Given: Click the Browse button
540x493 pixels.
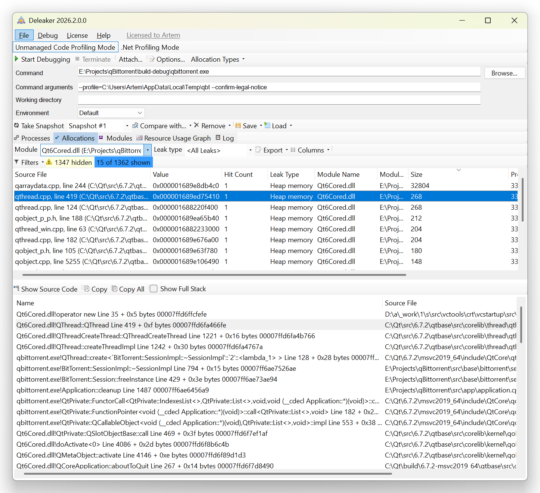Looking at the screenshot, I should tap(504, 73).
